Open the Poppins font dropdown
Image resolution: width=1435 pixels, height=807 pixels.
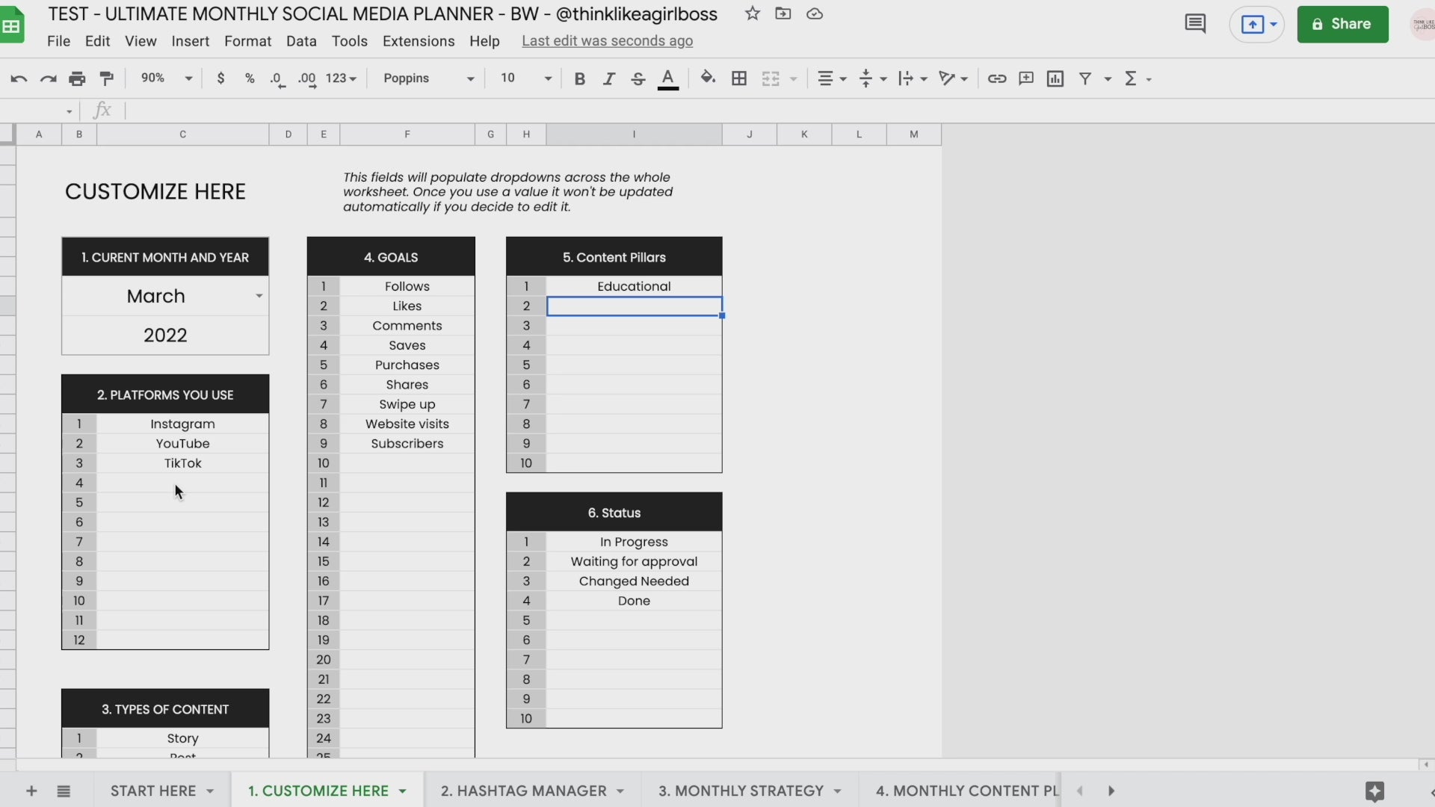[x=428, y=78]
